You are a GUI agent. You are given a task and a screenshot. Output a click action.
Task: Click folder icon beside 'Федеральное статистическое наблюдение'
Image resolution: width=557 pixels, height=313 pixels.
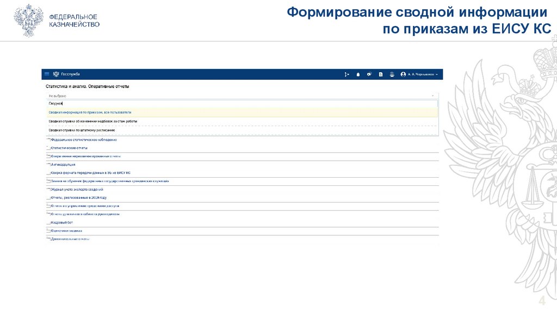48,140
